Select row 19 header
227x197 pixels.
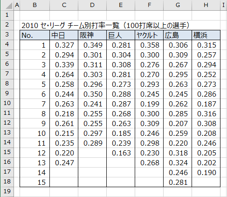(7, 191)
